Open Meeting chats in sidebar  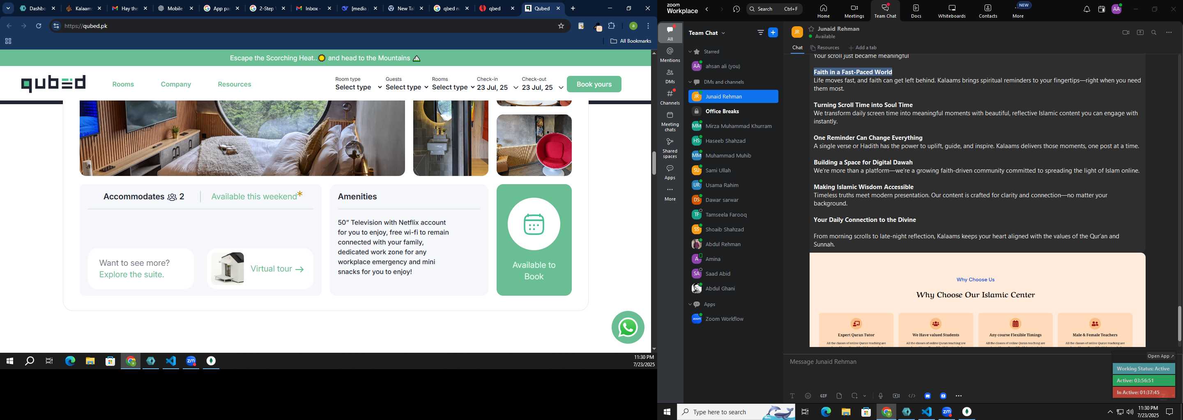click(670, 122)
